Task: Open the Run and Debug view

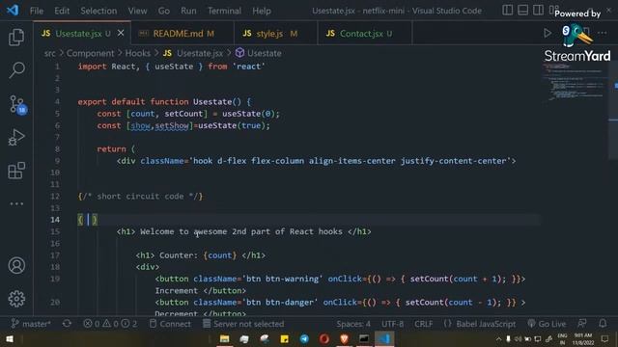Action: [x=16, y=137]
